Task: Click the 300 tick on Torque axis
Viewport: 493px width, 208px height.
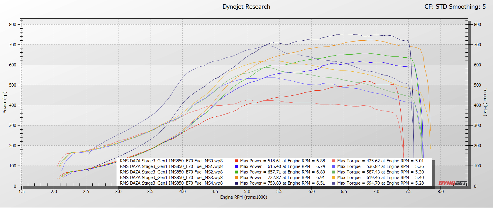Action: coord(477,126)
